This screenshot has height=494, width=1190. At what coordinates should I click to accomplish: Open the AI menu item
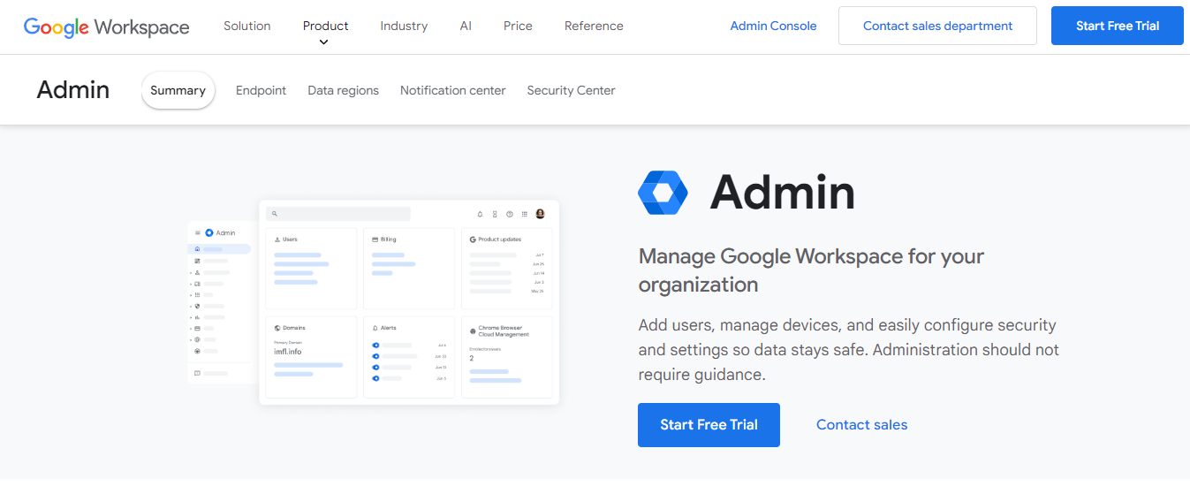click(x=466, y=26)
